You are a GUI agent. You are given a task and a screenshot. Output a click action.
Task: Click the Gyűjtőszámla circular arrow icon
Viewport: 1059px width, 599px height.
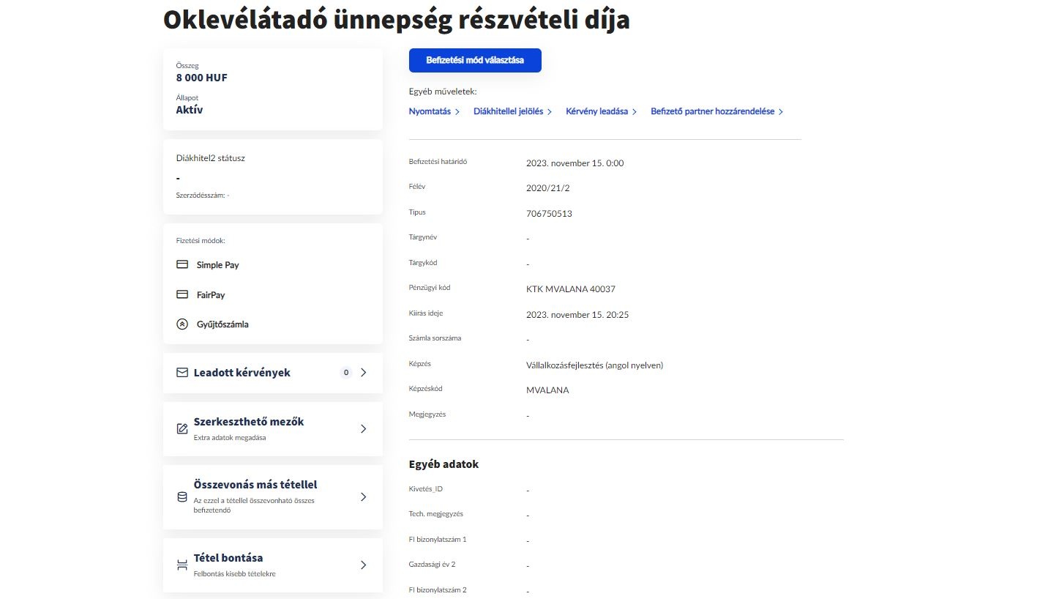tap(182, 324)
